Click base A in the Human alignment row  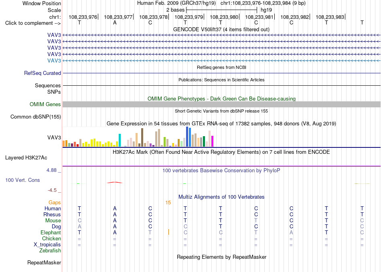(x=115, y=208)
